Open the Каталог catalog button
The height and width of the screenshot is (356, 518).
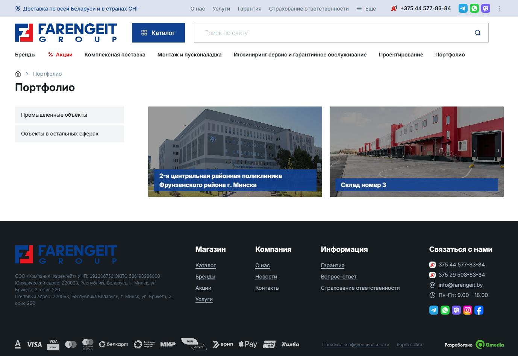pos(158,33)
